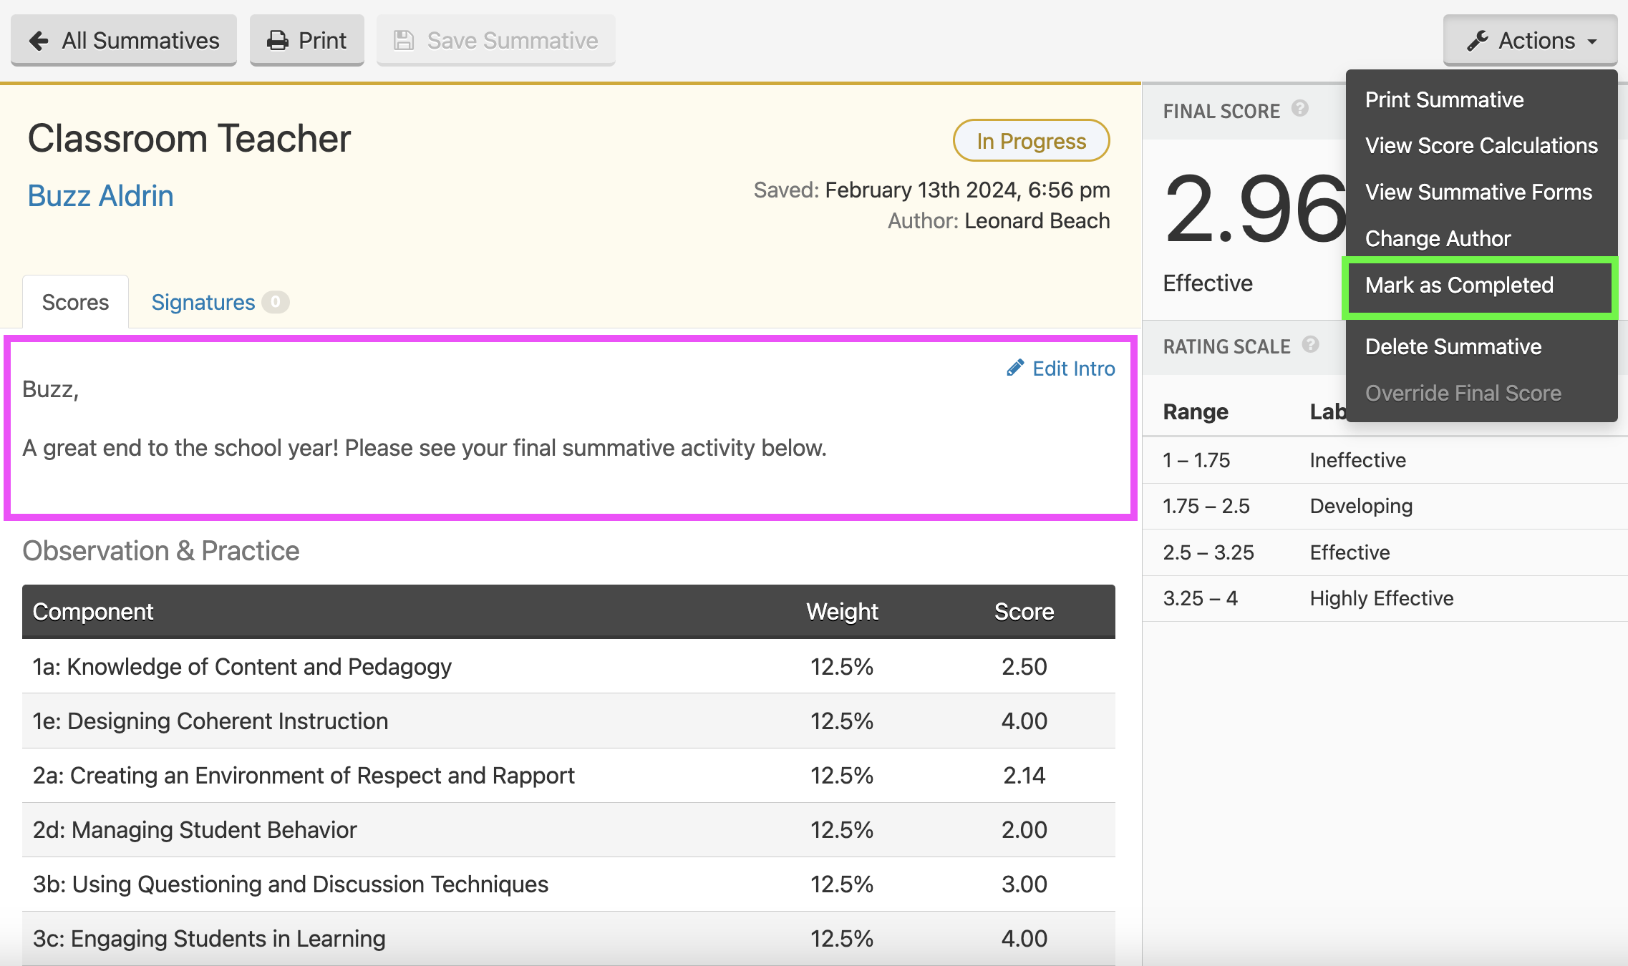Click the printer icon on the Print button

278,41
